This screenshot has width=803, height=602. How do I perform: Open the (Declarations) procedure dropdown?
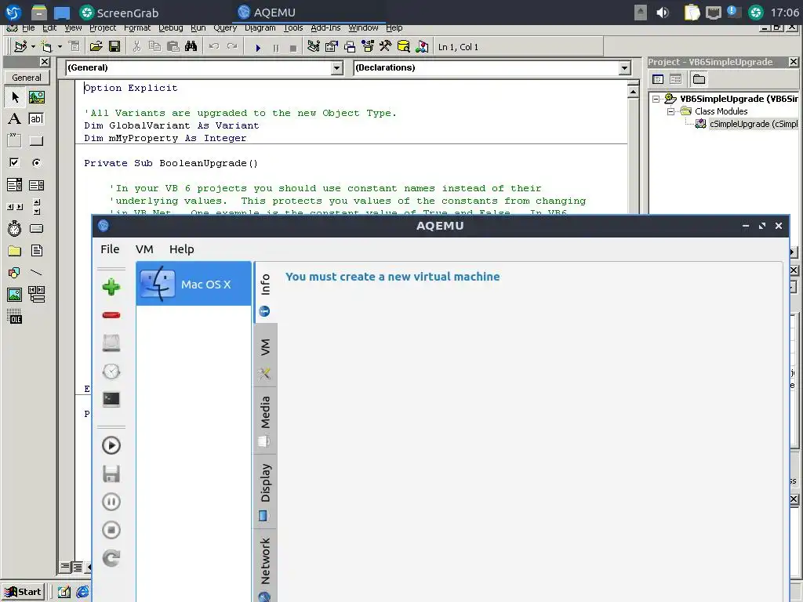(x=624, y=67)
